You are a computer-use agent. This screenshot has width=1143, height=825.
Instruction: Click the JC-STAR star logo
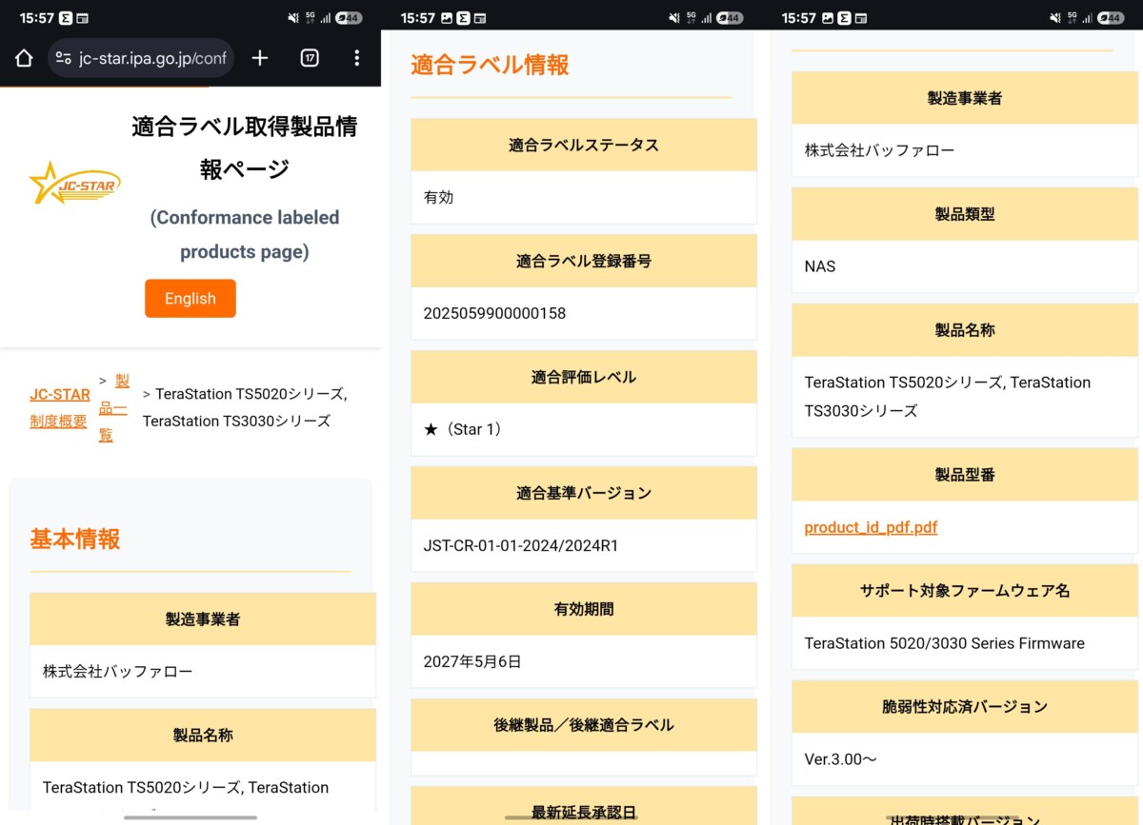pyautogui.click(x=74, y=183)
